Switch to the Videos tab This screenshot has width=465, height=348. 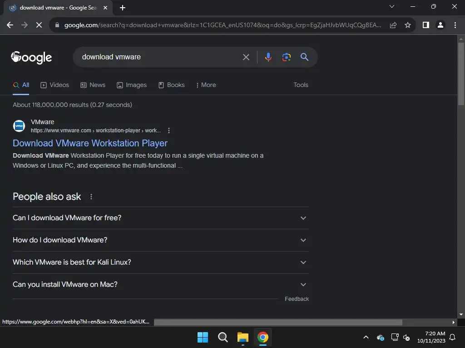(x=54, y=85)
